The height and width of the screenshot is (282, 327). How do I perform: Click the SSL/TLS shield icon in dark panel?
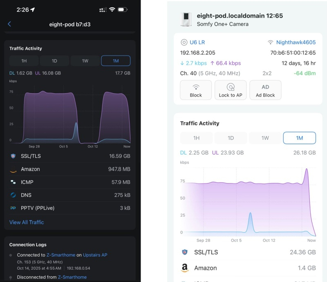click(13, 156)
